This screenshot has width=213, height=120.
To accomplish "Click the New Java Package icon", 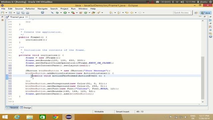I will point(81,13).
